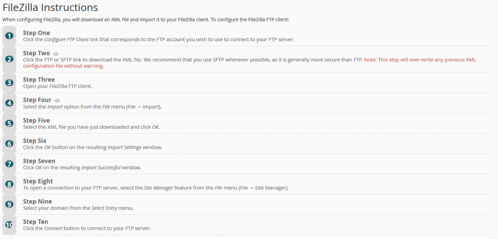Click the number 8 step badge
Image resolution: width=498 pixels, height=239 pixels.
pos(10,184)
